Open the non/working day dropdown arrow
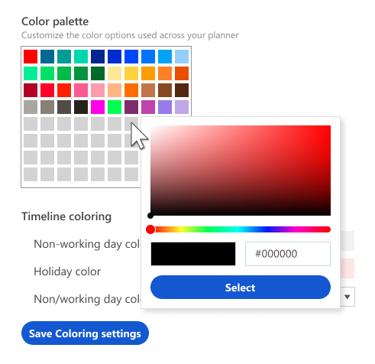This screenshot has width=375, height=364. pos(347,297)
